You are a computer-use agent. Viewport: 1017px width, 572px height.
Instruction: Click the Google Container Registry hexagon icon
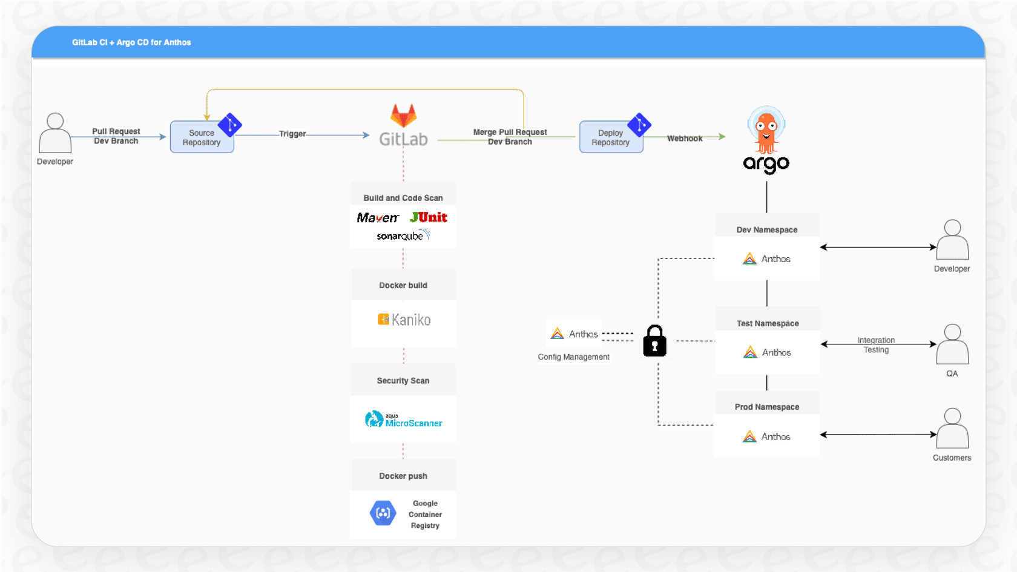384,513
